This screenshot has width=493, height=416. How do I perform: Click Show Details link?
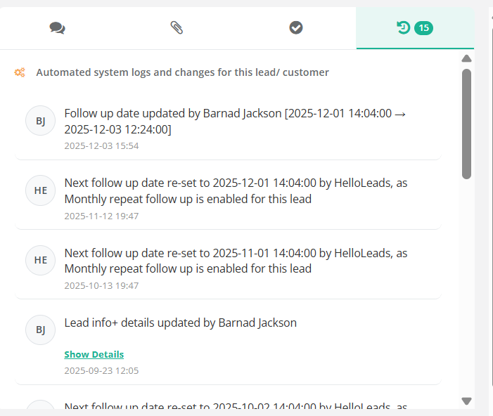pyautogui.click(x=94, y=354)
